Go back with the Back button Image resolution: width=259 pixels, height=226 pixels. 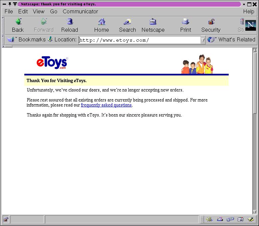point(18,25)
